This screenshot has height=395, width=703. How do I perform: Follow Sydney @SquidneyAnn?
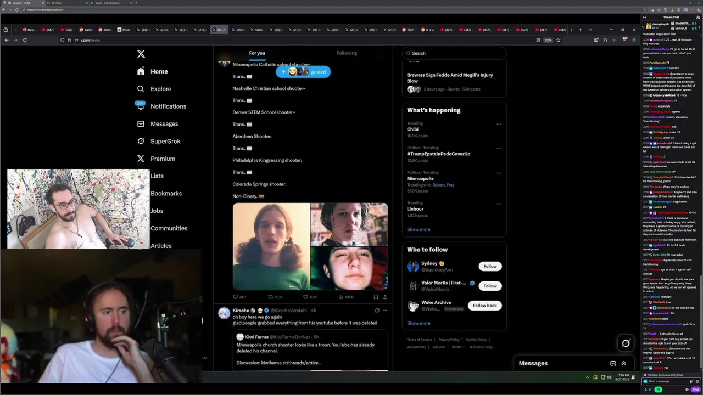(x=490, y=267)
